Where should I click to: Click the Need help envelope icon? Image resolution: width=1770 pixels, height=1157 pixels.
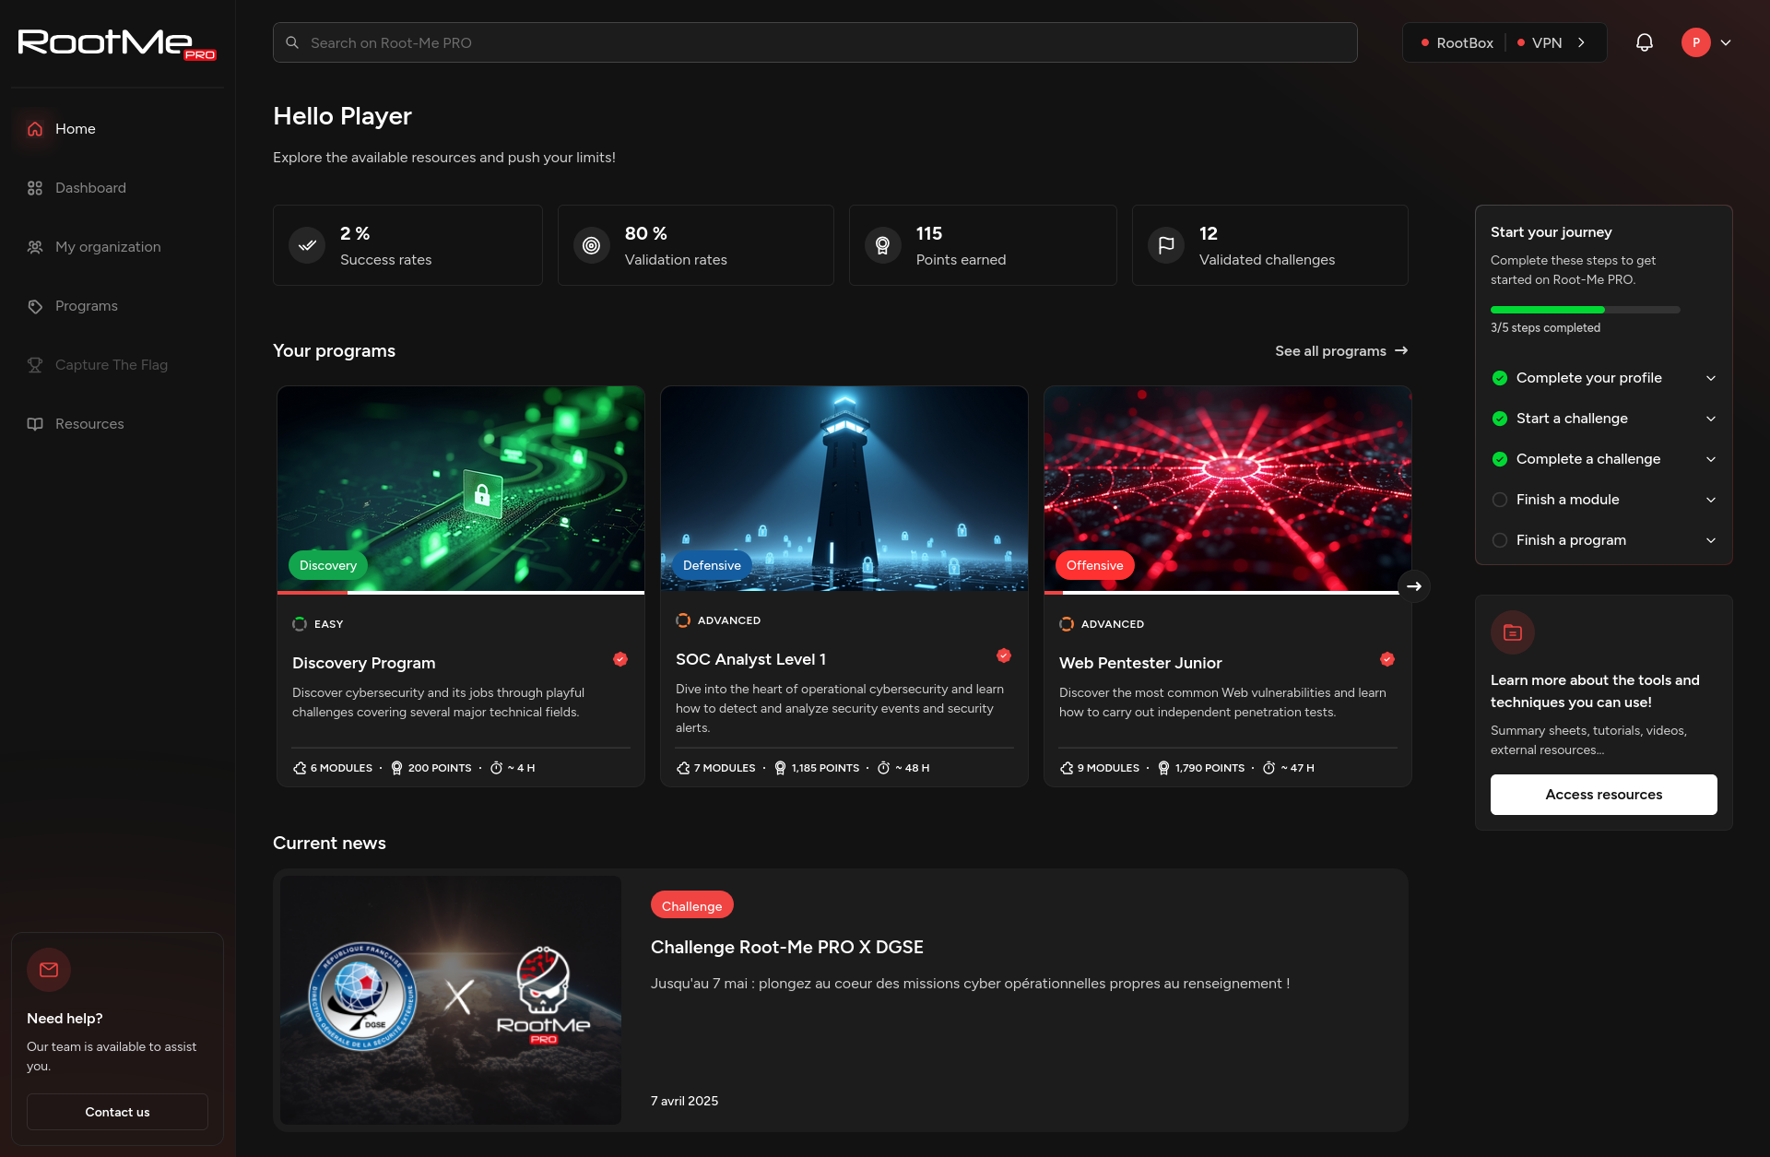point(49,970)
